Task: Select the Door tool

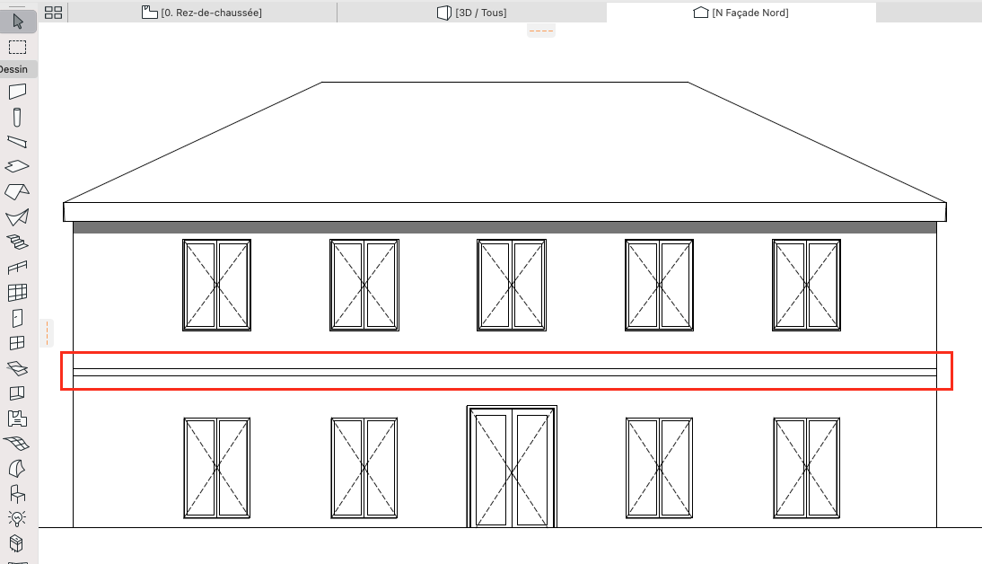Action: point(18,318)
